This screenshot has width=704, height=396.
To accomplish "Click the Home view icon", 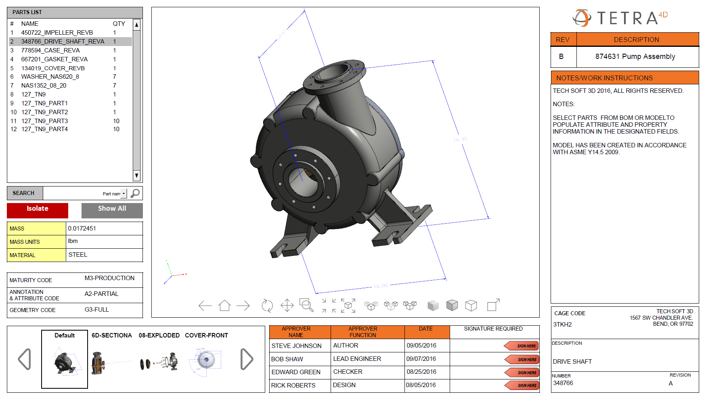I will pyautogui.click(x=225, y=306).
